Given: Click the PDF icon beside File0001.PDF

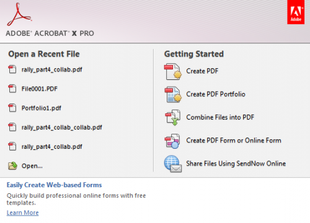Looking at the screenshot, I should point(12,89).
